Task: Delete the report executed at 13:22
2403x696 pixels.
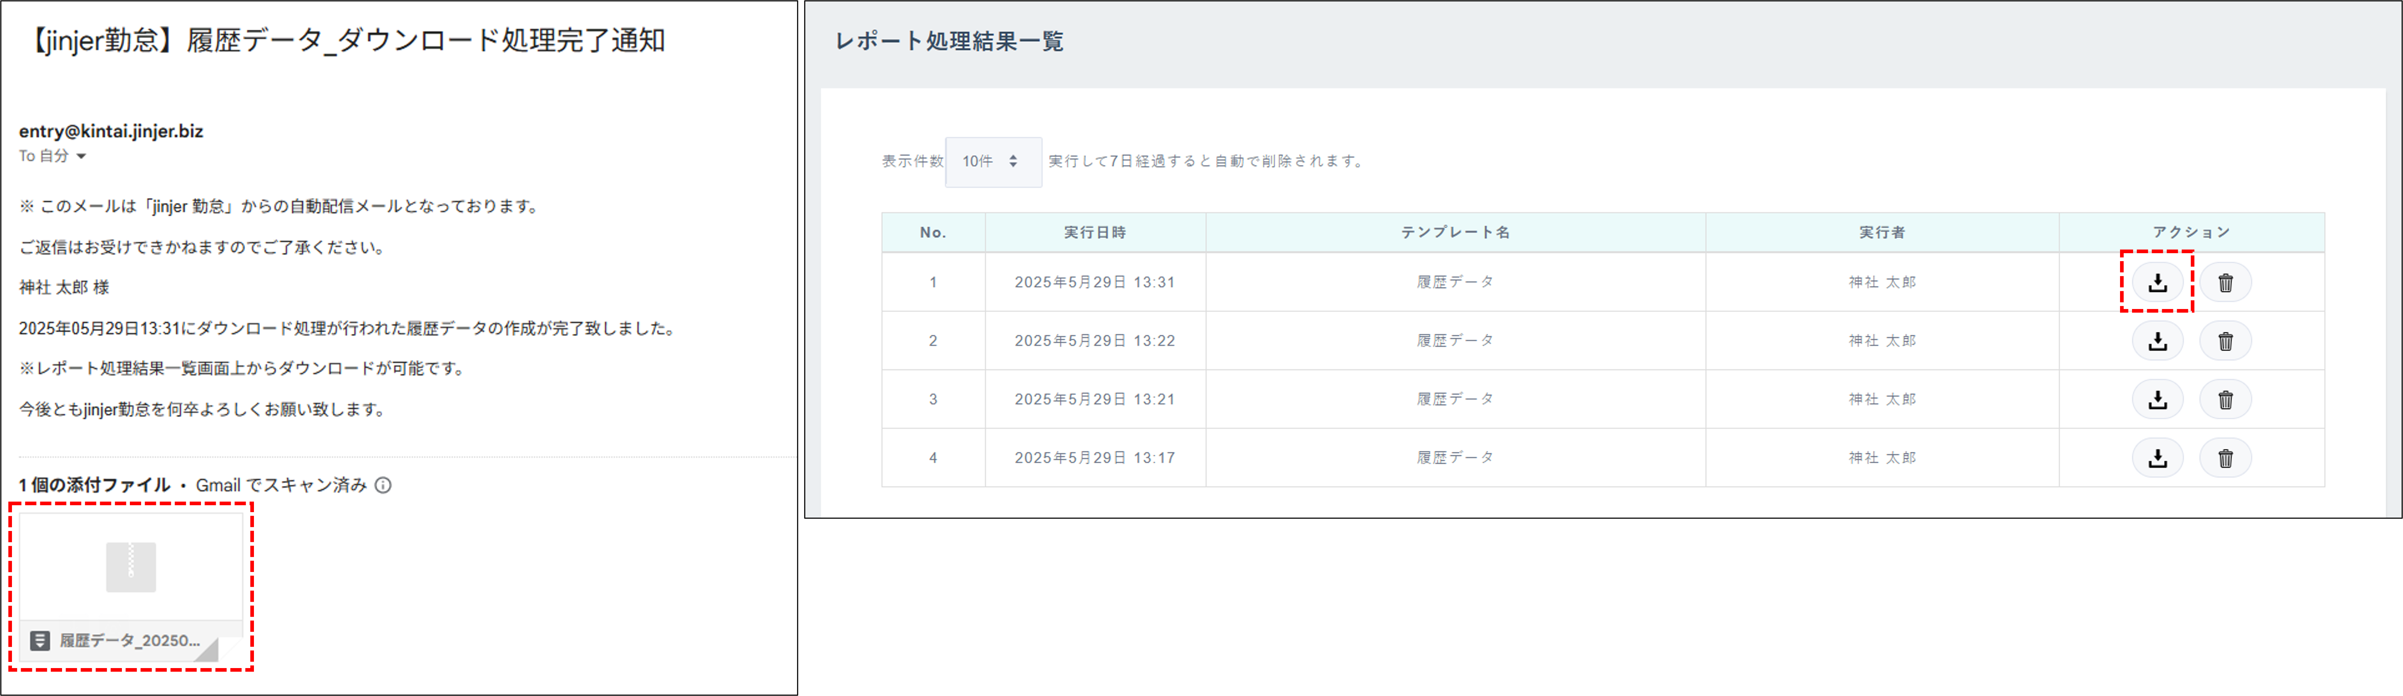Action: (2225, 341)
